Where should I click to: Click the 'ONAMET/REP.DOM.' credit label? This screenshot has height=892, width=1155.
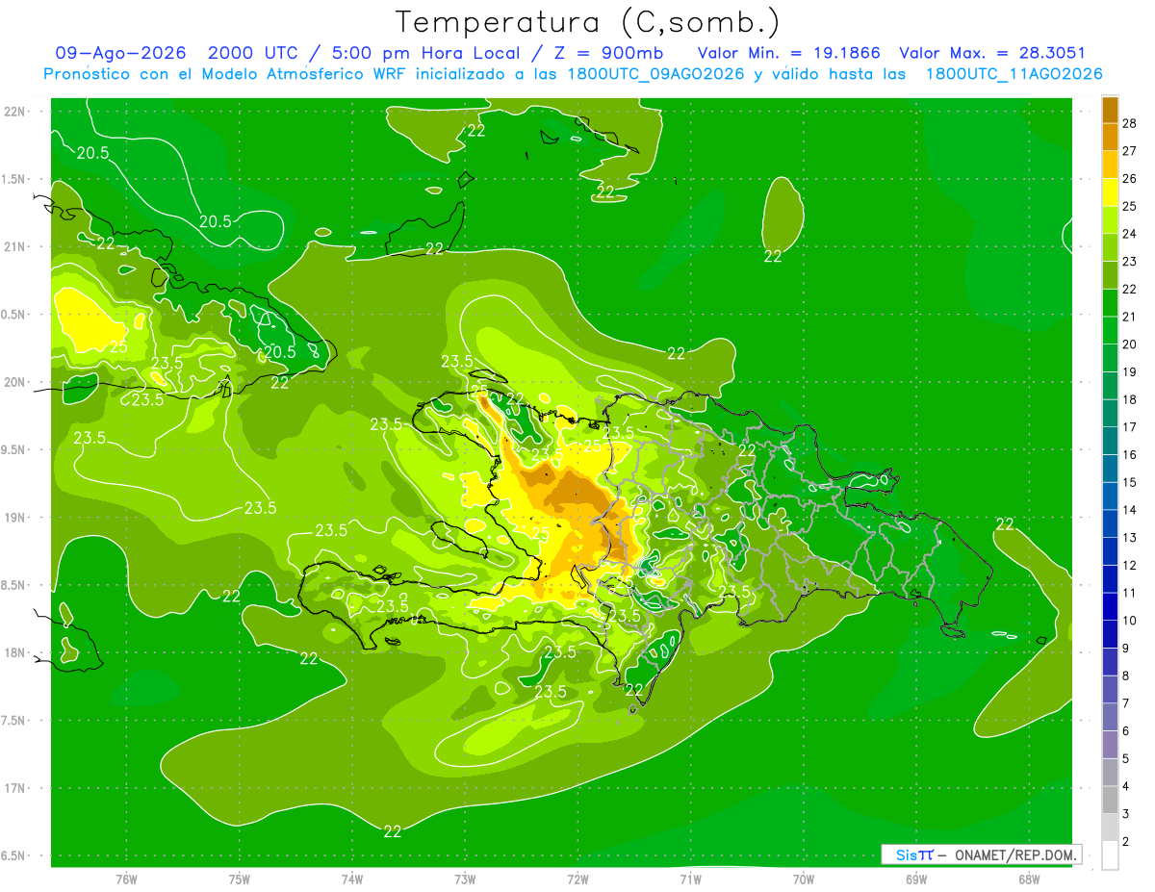[1015, 854]
